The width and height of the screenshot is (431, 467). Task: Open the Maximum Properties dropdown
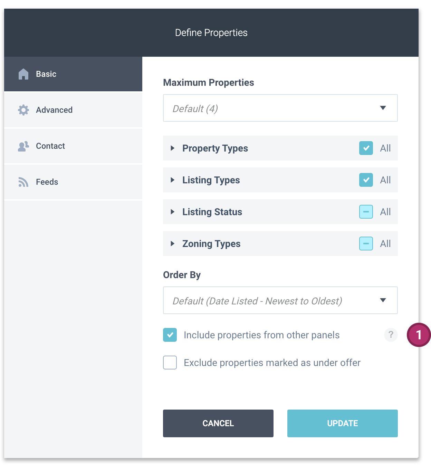tap(280, 108)
